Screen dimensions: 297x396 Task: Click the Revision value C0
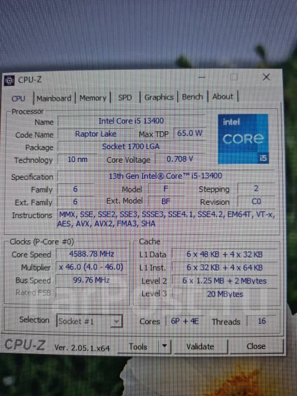256,201
